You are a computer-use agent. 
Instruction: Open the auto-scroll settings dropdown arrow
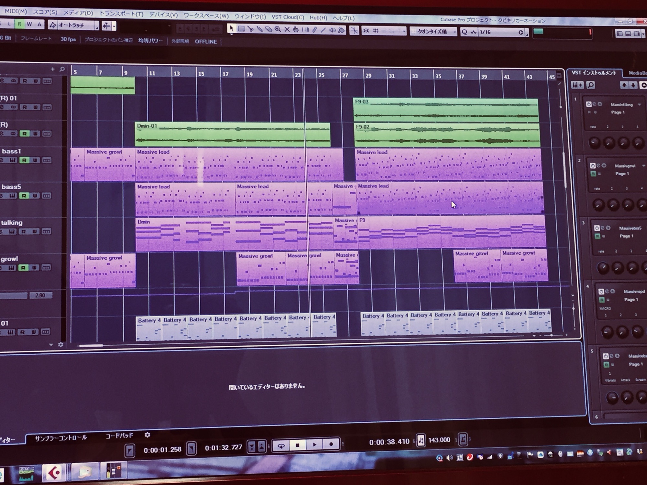[114, 26]
